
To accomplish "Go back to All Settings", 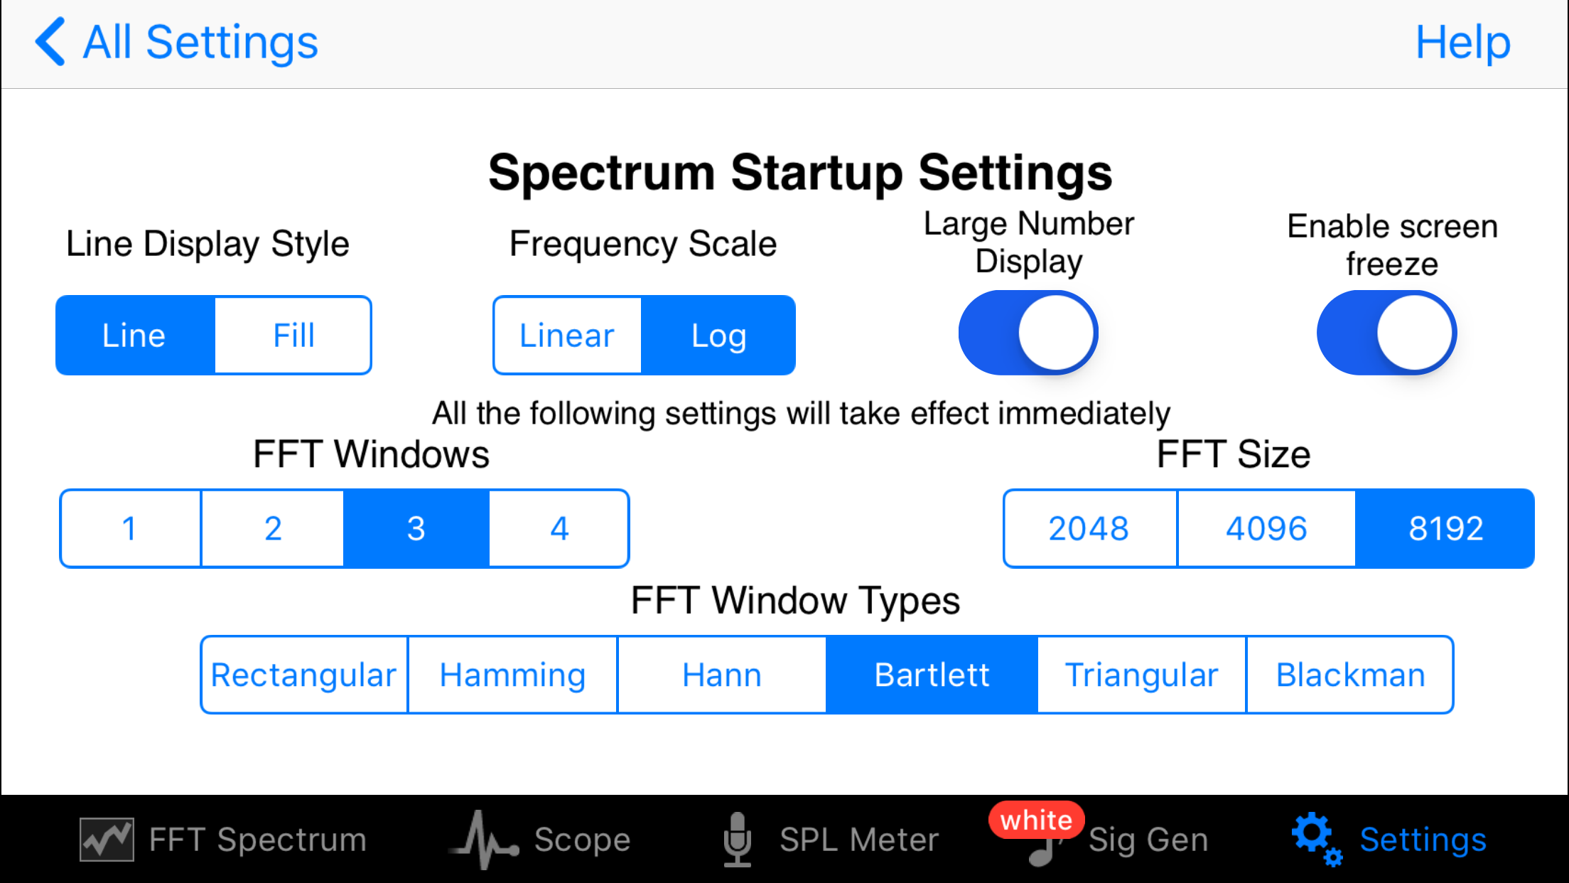I will [200, 42].
